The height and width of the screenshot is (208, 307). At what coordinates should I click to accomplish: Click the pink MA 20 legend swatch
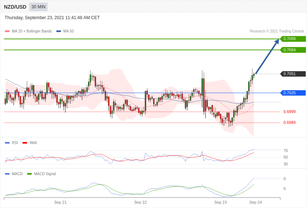point(7,31)
